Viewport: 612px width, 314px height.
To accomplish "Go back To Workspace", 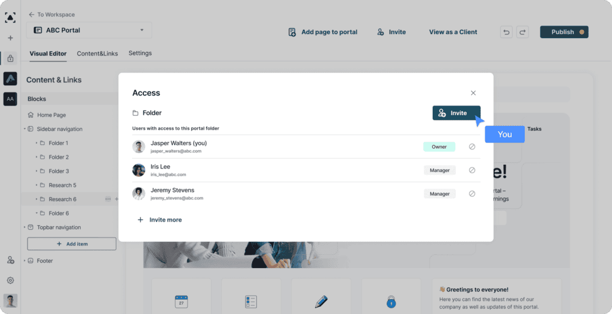I will pos(51,14).
